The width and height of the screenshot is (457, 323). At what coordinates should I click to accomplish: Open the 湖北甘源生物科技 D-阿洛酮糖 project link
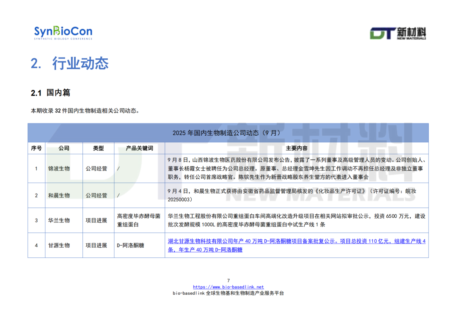pyautogui.click(x=296, y=245)
